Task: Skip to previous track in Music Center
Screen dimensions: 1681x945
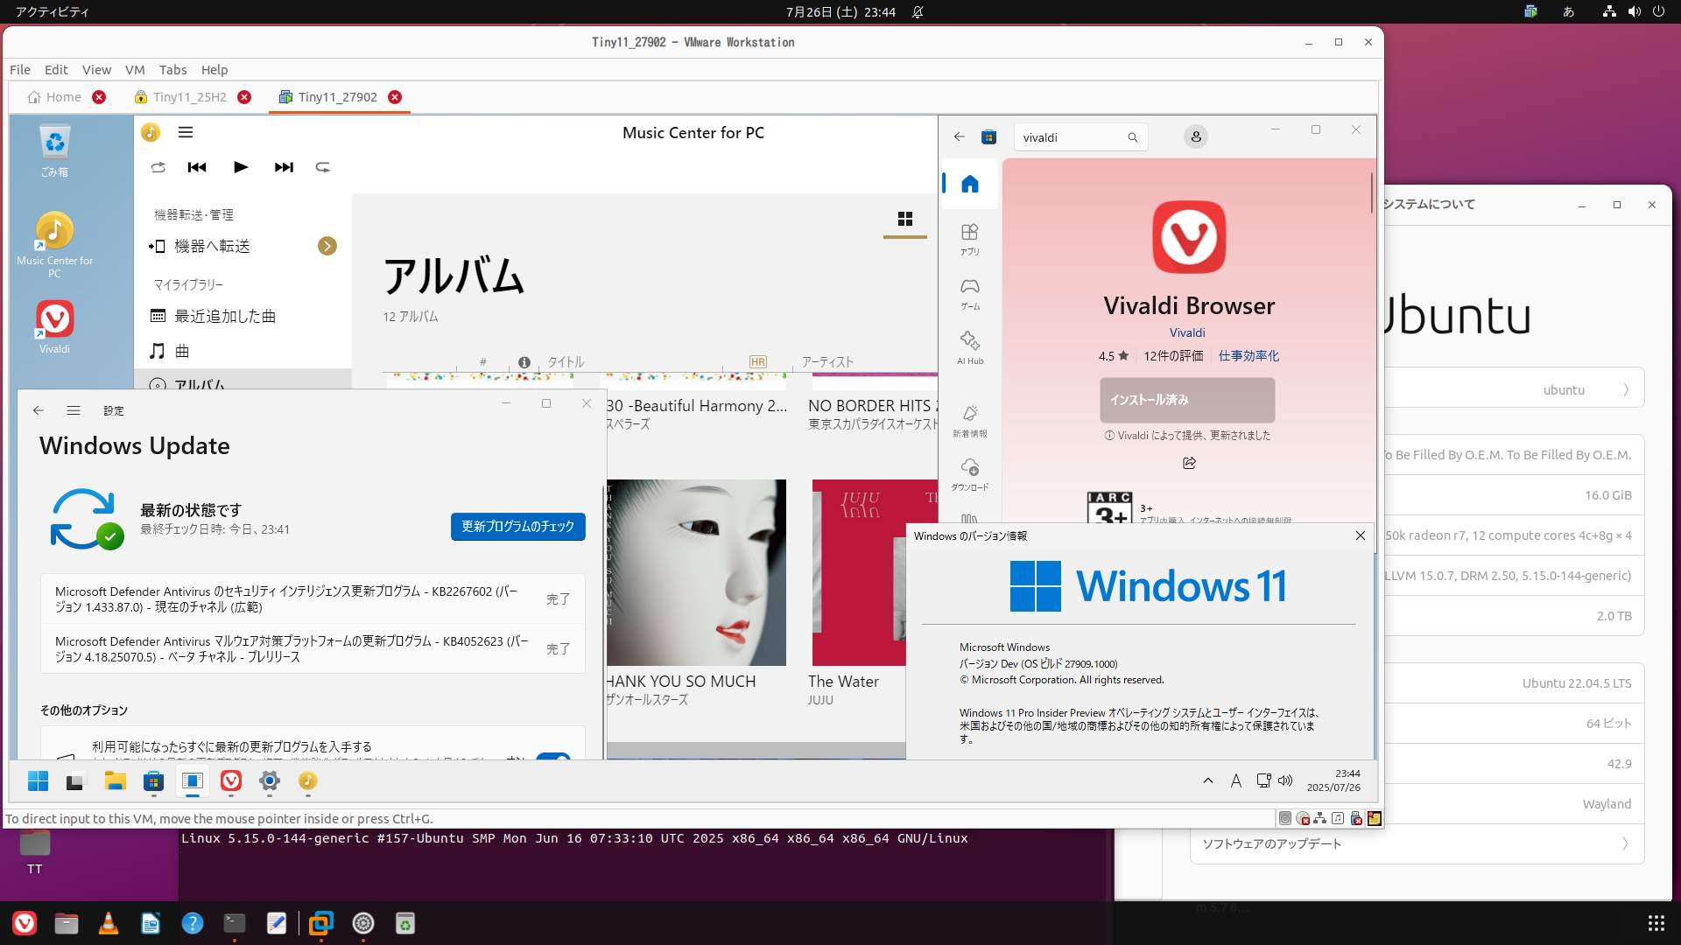Action: [197, 167]
